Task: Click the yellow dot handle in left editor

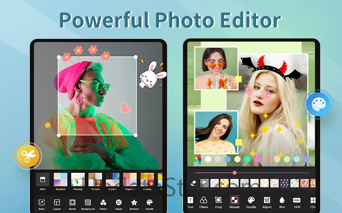Action: click(x=48, y=126)
